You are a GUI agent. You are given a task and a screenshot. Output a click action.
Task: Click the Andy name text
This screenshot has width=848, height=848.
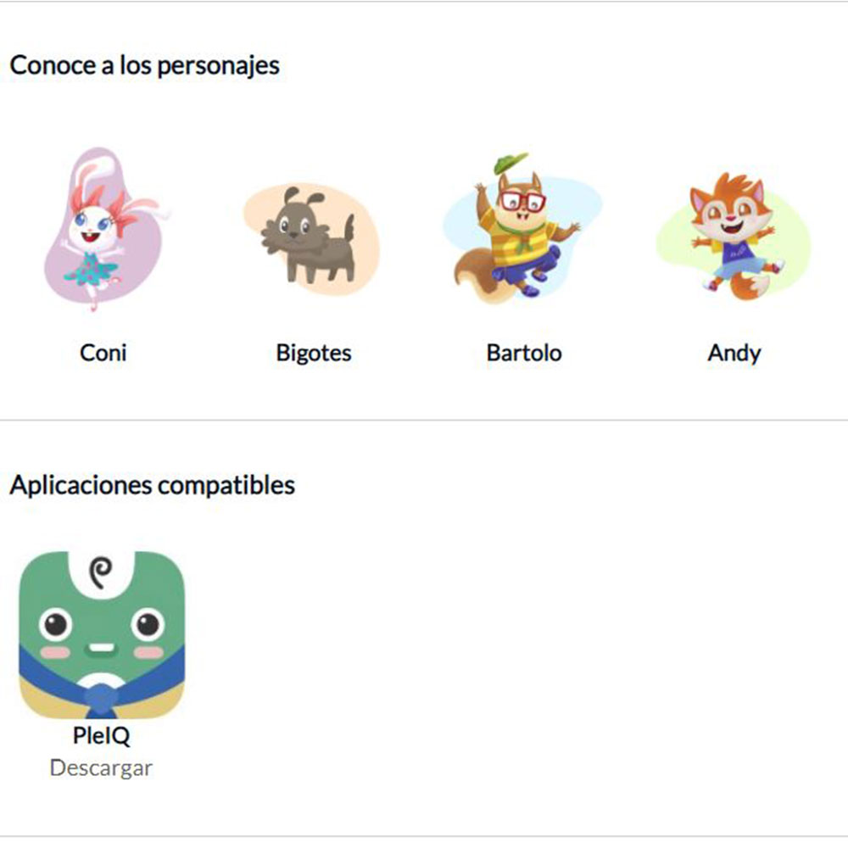(x=734, y=354)
